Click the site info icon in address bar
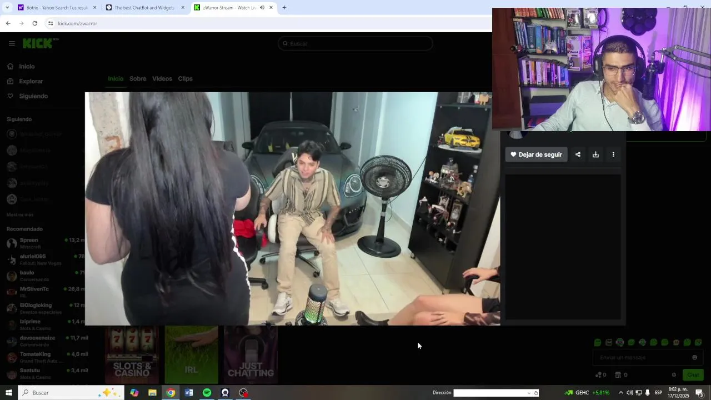Screen dimensions: 711x400 click(x=50, y=23)
